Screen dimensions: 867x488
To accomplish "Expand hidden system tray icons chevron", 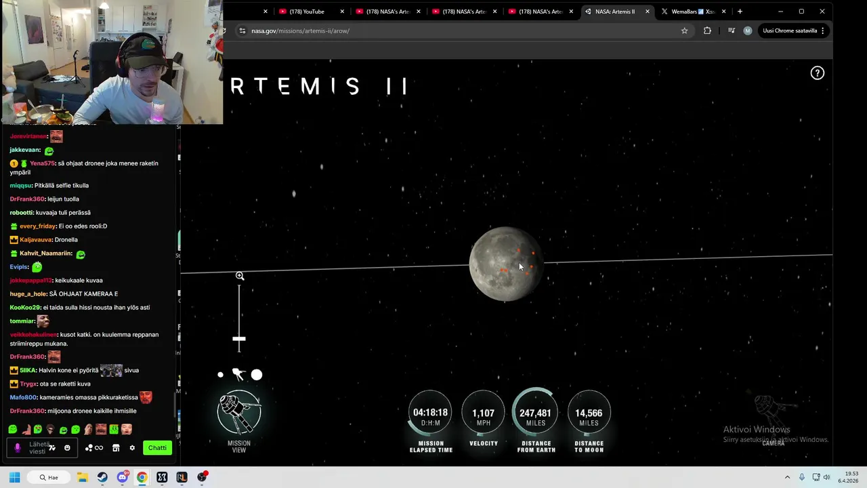I will coord(787,477).
